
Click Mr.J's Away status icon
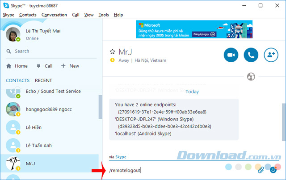coord(112,60)
